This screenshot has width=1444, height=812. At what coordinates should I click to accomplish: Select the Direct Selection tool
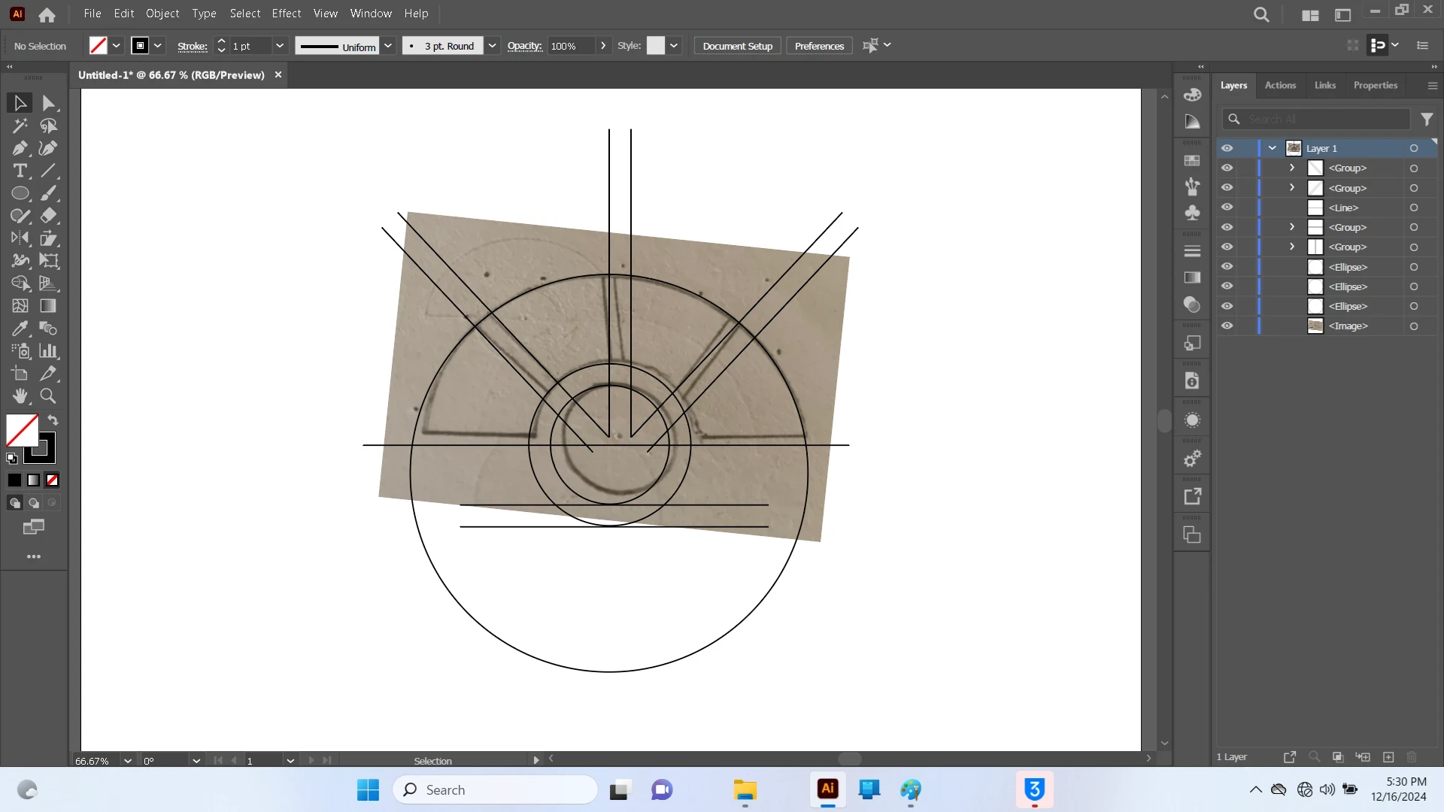(48, 103)
